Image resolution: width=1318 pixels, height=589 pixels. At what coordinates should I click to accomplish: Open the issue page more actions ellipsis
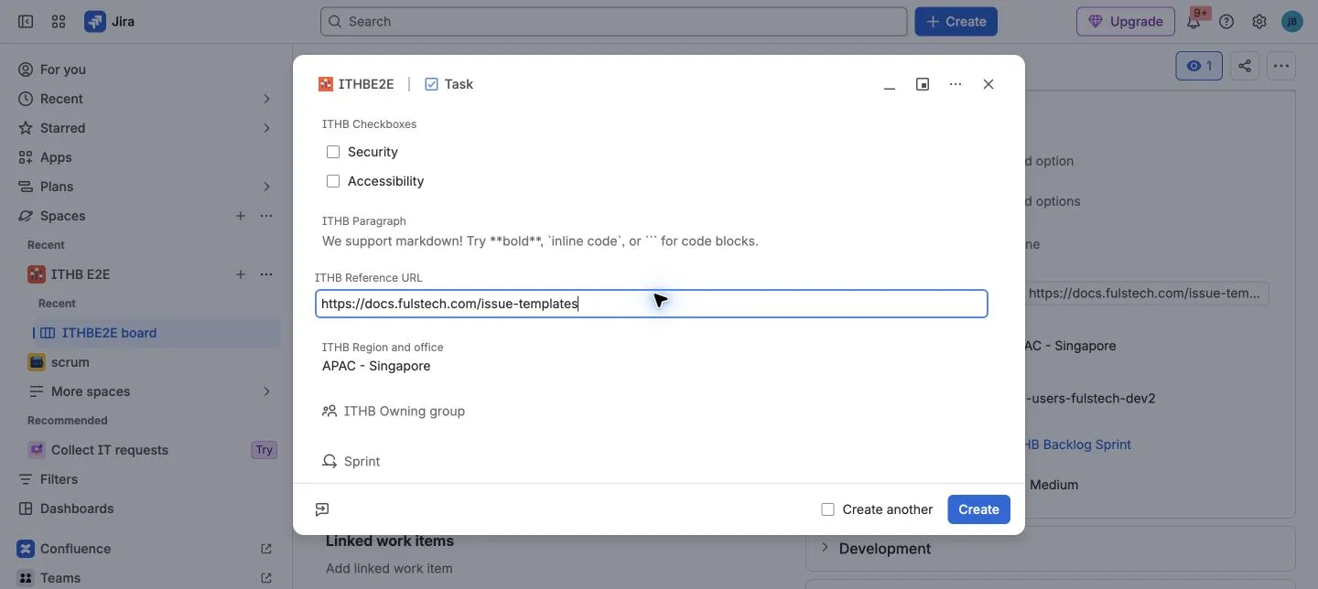[x=1281, y=66]
